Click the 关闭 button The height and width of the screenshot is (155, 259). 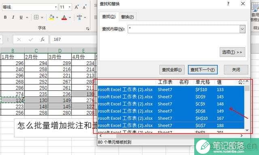pos(236,70)
